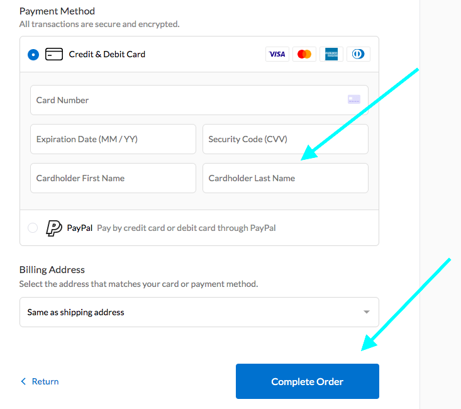The width and height of the screenshot is (461, 409).
Task: Click the American Express logo
Action: click(331, 54)
